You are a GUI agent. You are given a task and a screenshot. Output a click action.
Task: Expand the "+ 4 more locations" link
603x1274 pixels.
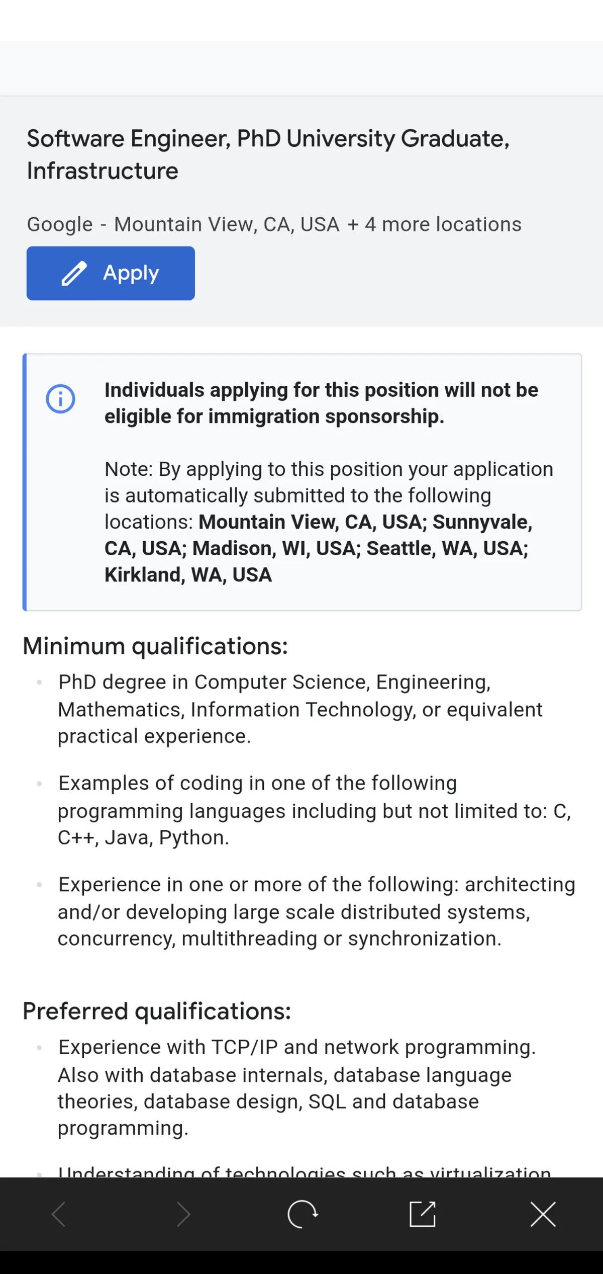tap(434, 224)
